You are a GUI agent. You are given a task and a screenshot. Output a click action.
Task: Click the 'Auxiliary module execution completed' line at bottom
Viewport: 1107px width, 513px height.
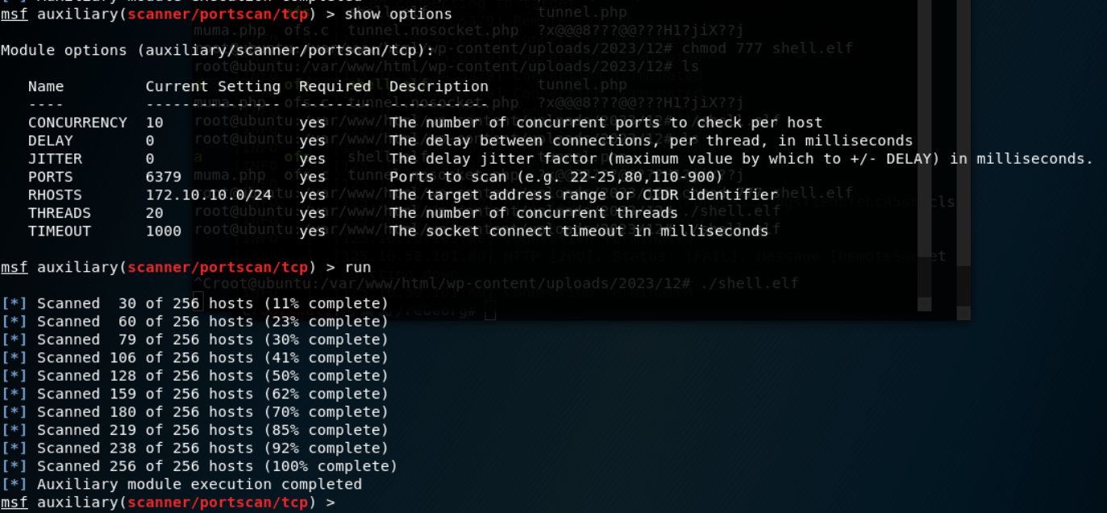point(199,485)
